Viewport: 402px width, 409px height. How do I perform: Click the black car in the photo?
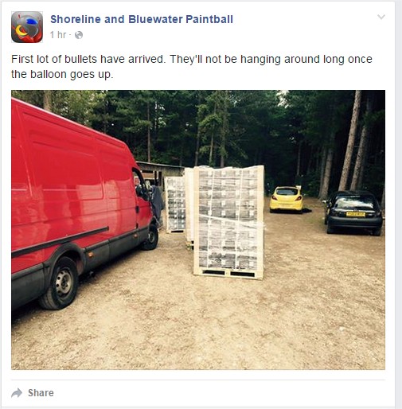(x=354, y=212)
